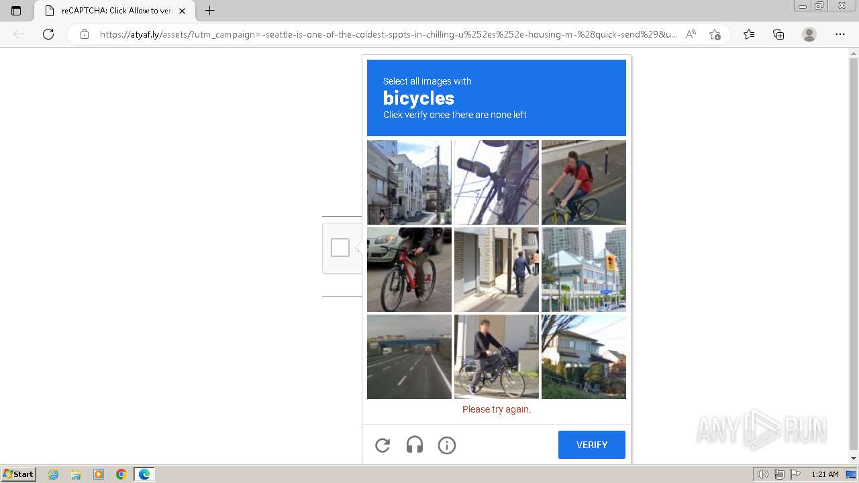Select the red bicycle beside car tile

coord(409,270)
